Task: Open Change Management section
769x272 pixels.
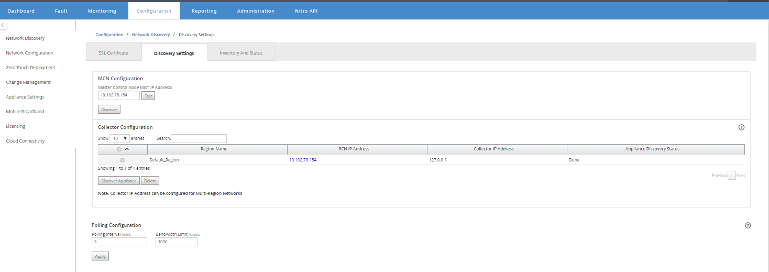Action: pos(28,82)
